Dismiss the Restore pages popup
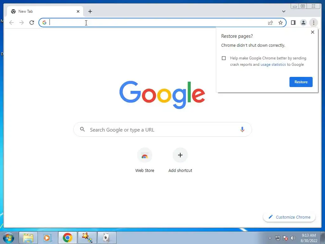Viewport: 325px width, 244px height. click(x=313, y=32)
